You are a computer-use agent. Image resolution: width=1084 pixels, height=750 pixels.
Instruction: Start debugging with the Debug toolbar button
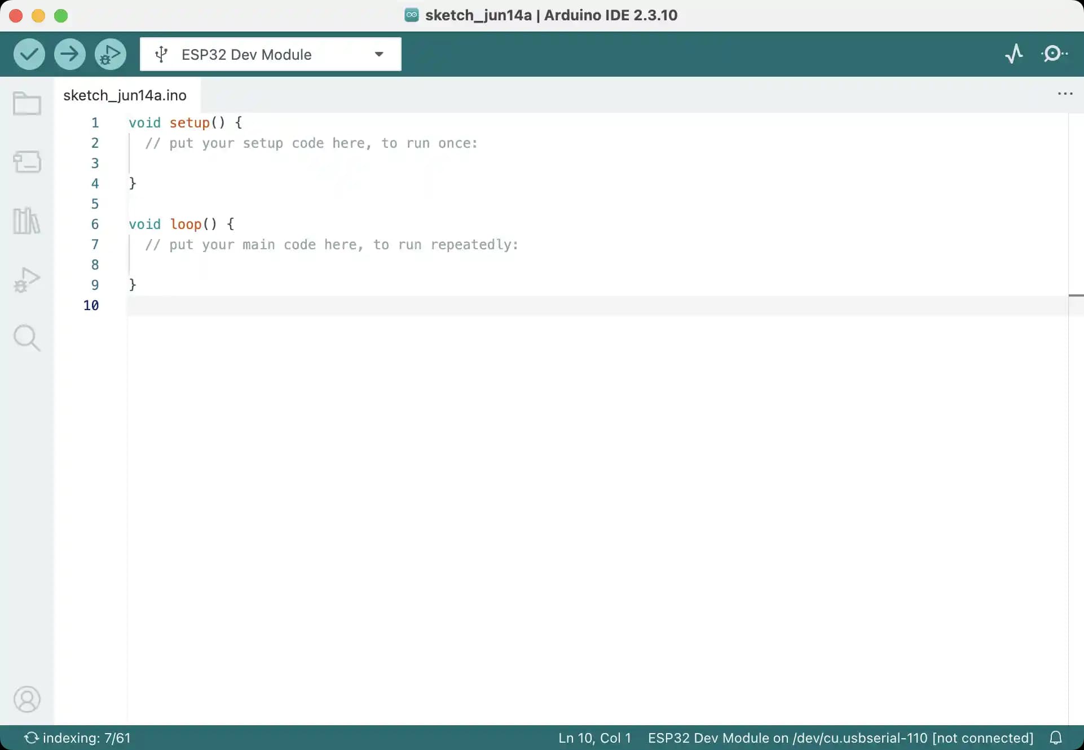click(x=111, y=54)
